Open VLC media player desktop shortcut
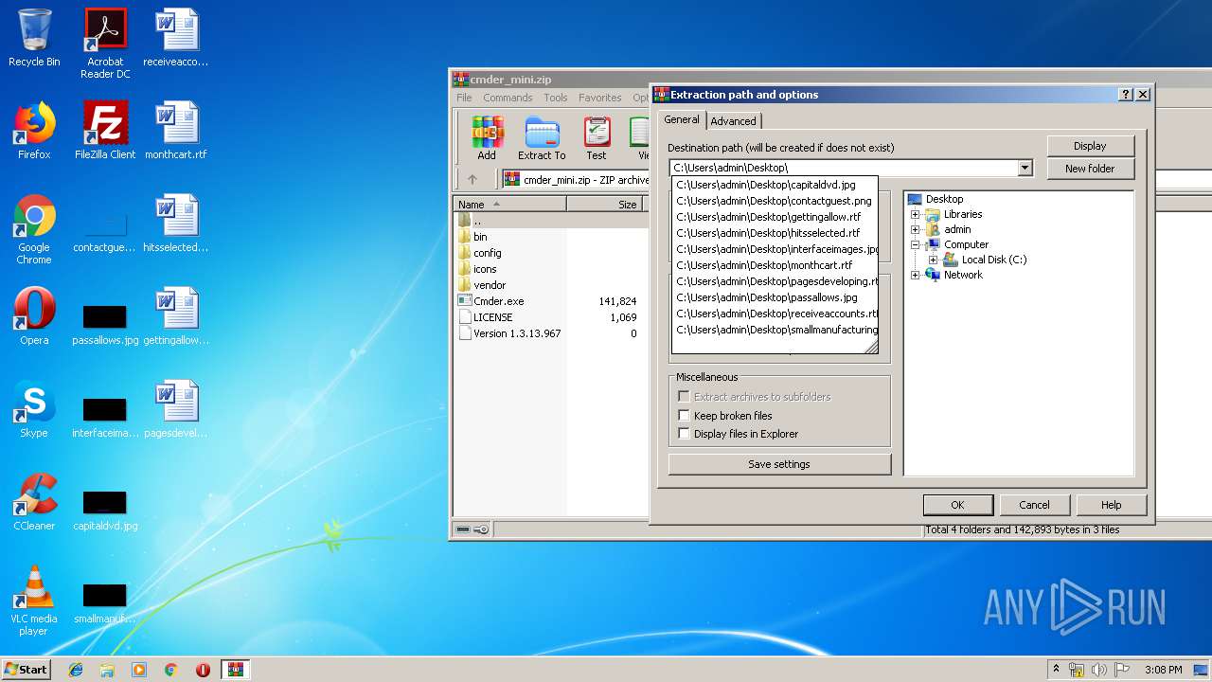This screenshot has width=1212, height=682. pos(34,601)
